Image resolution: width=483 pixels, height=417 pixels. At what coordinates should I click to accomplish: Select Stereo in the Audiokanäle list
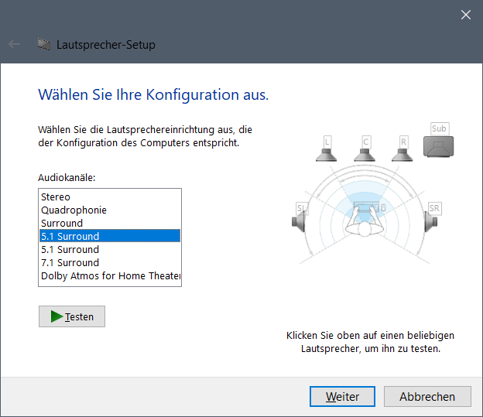point(110,197)
